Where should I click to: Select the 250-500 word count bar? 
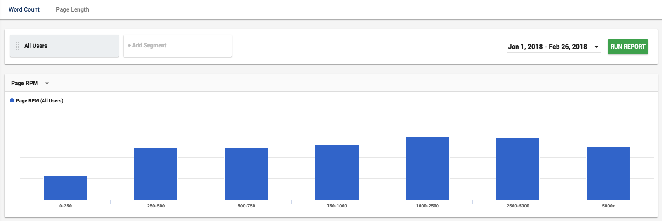(x=156, y=174)
